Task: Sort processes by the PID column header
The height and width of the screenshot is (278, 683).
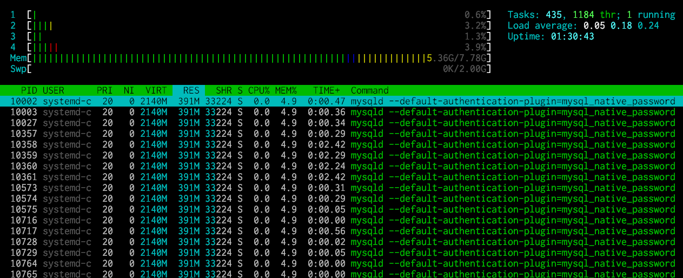Action: click(x=29, y=90)
